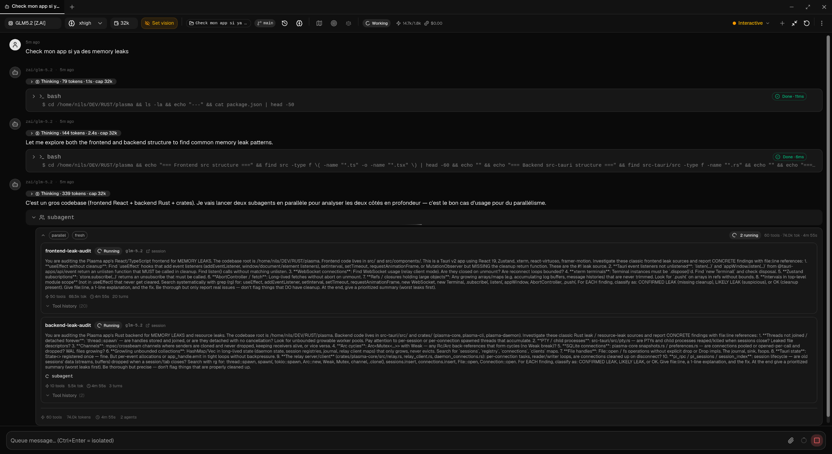Click the Done · 11ms status badge
The width and height of the screenshot is (832, 454).
click(789, 97)
